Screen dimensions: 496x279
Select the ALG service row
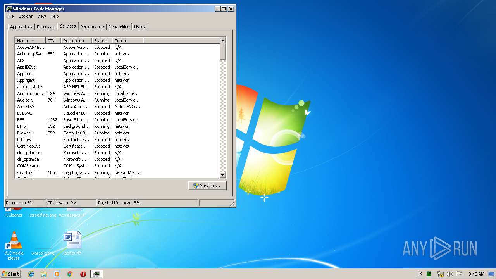point(117,60)
